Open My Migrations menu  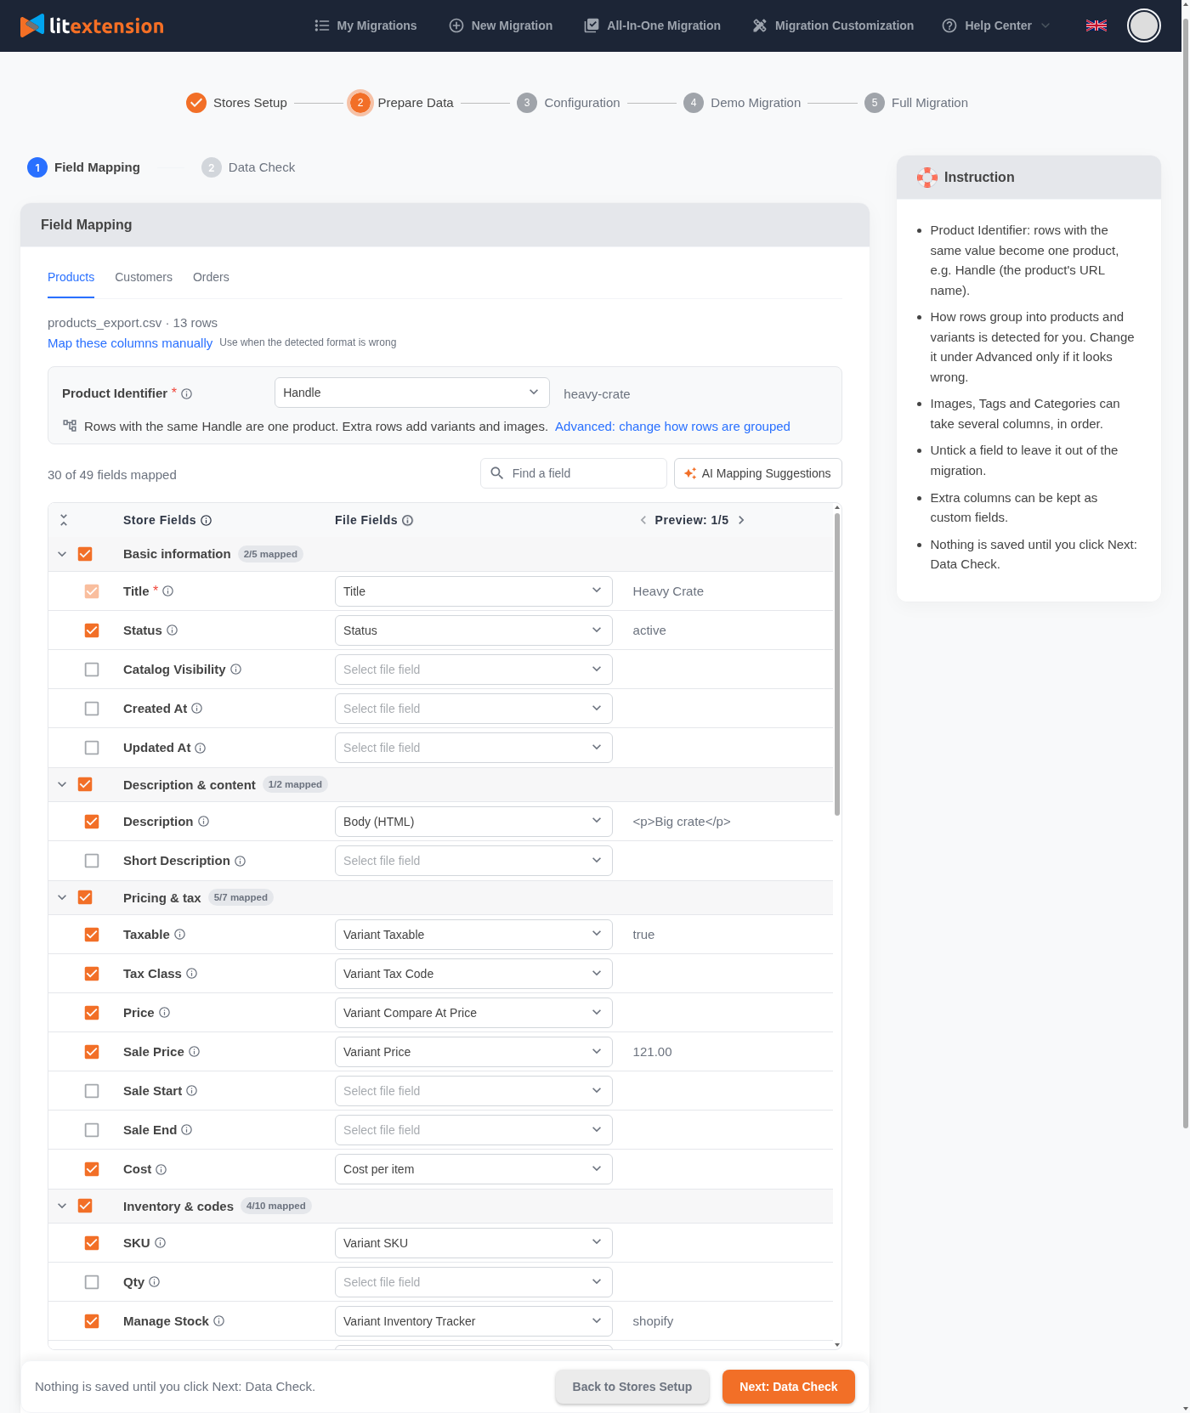365,25
